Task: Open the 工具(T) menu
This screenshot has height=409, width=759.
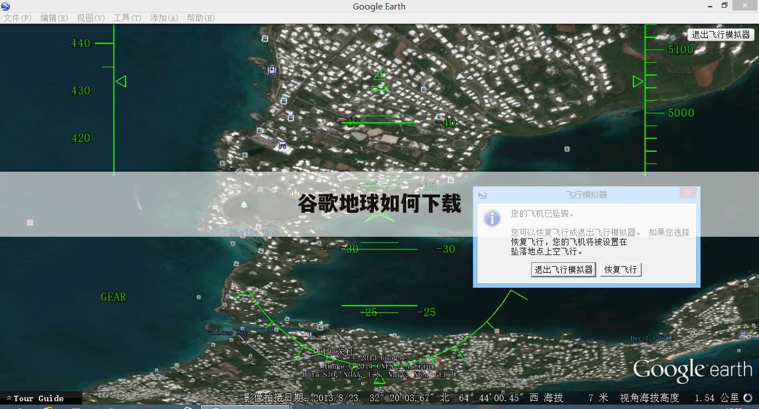Action: point(127,18)
